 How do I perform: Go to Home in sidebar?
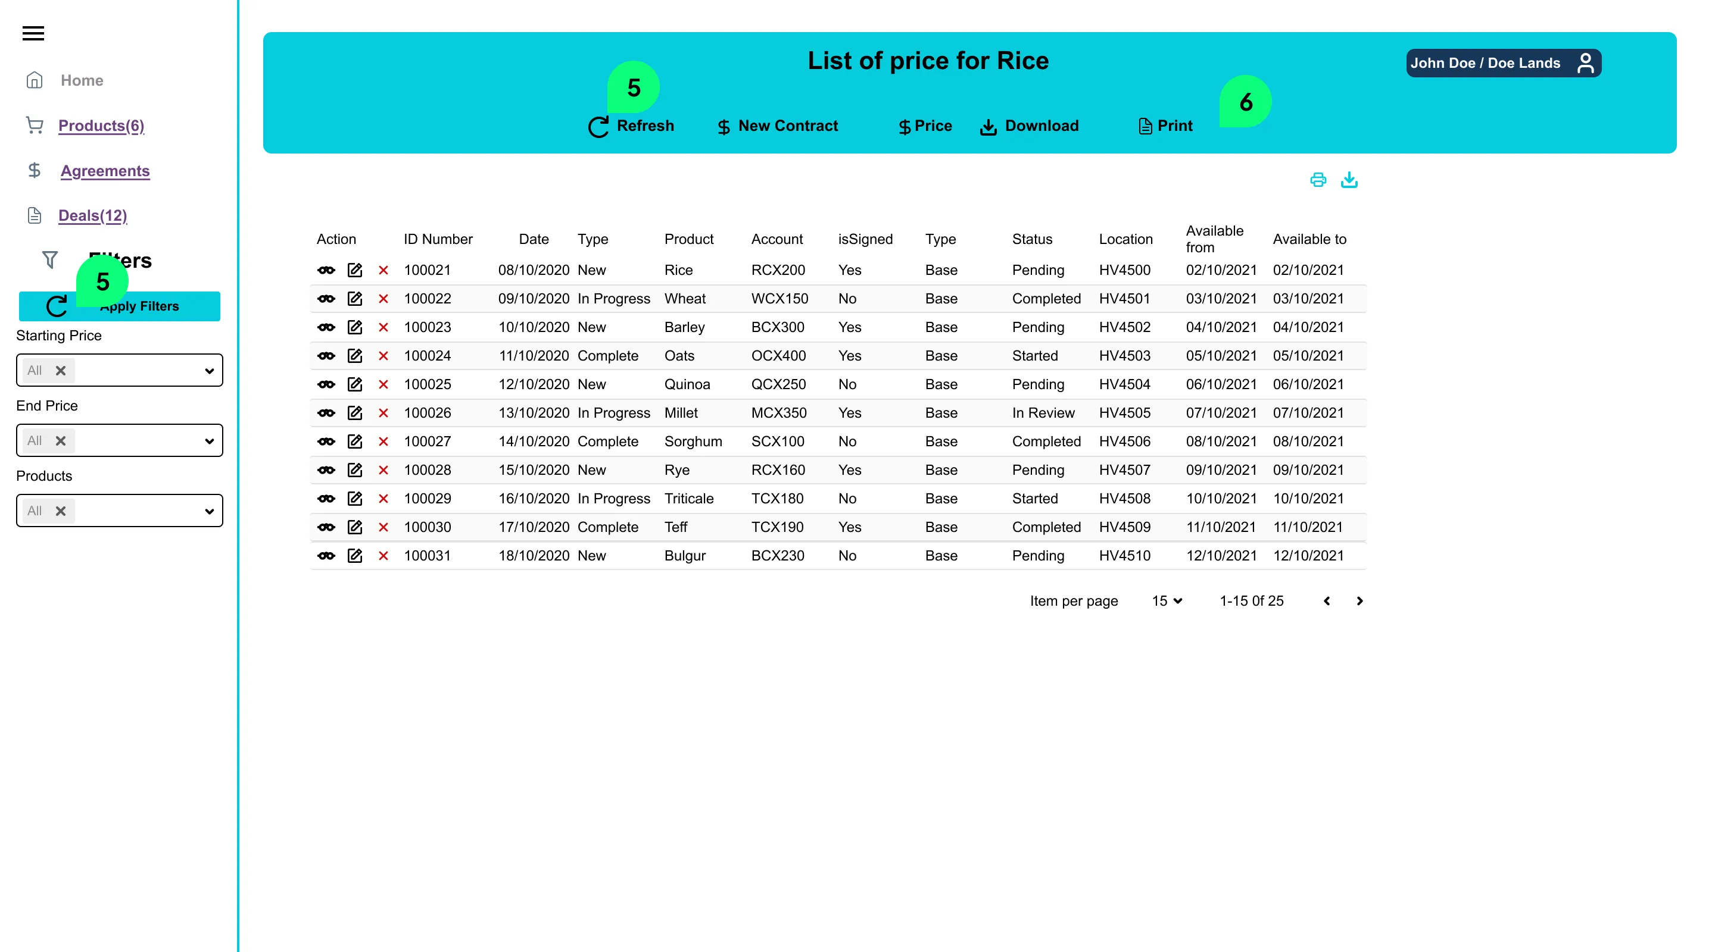coord(81,80)
